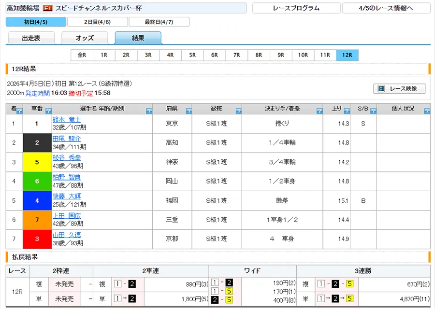This screenshot has width=435, height=309.
Task: Click help icon in 級班 column header
Action: [238, 111]
